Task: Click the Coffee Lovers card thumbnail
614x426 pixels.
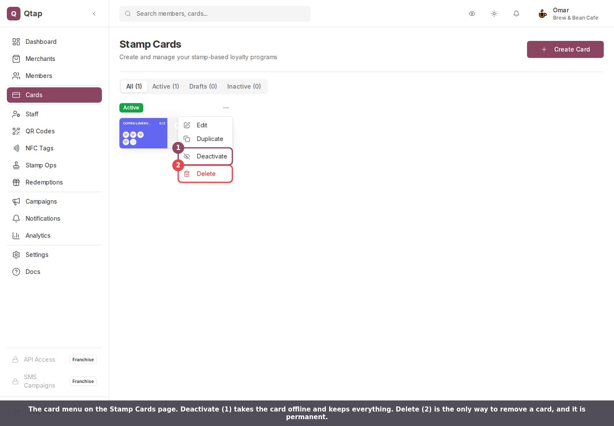Action: pos(143,133)
